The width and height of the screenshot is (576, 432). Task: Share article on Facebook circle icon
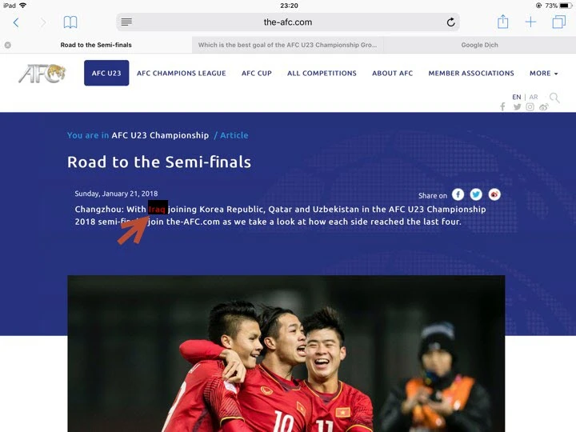pyautogui.click(x=458, y=194)
